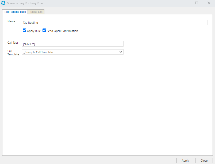Maximize the Manage Tag Routing Rule window
The height and width of the screenshot is (164, 215).
[x=197, y=3]
